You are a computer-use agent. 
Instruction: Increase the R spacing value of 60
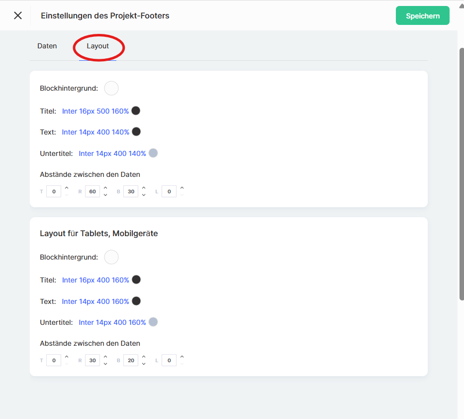(105, 188)
